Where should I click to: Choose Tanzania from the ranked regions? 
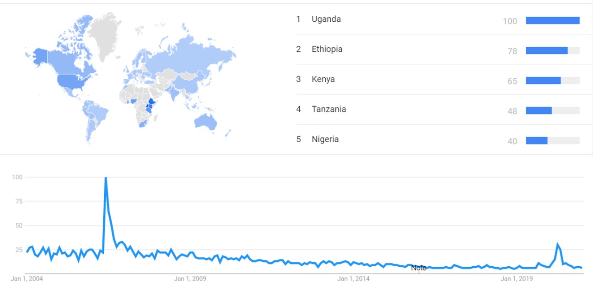328,109
